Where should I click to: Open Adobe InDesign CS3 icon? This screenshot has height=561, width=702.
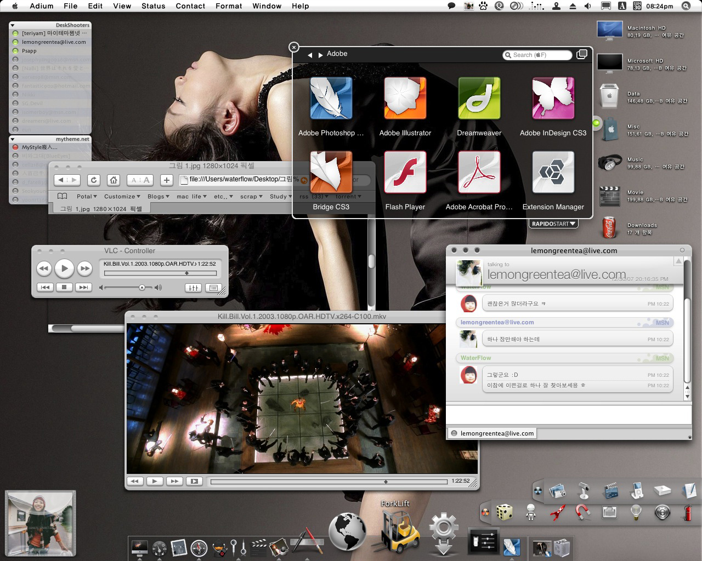pyautogui.click(x=553, y=99)
